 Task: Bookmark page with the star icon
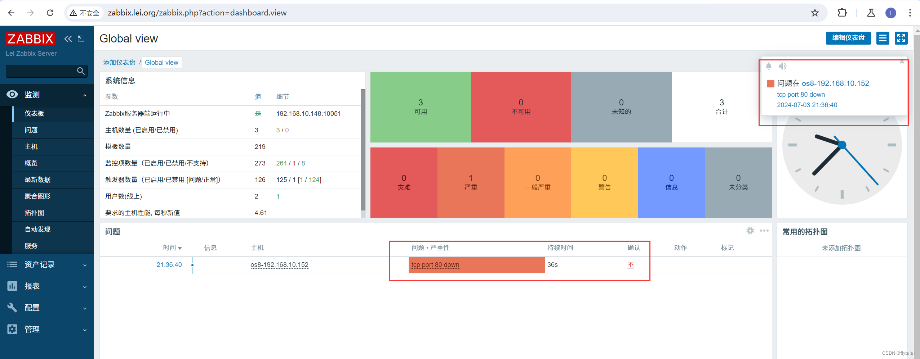[x=815, y=13]
